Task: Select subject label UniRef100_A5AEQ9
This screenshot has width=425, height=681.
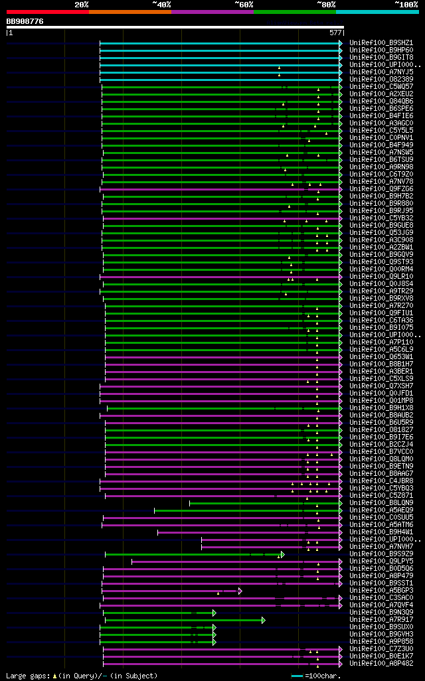Action: click(381, 510)
